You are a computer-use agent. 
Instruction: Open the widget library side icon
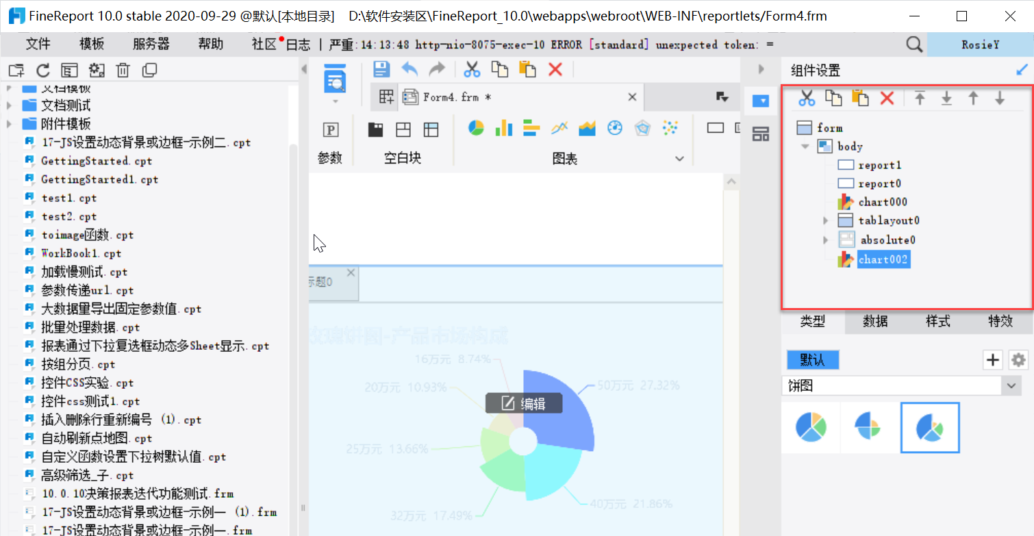click(761, 133)
